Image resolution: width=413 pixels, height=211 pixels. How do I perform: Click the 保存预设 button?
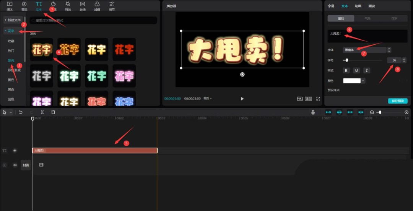(398, 101)
